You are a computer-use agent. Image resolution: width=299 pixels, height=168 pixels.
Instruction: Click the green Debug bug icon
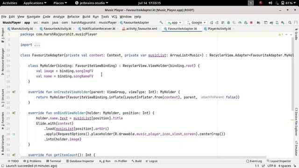pyautogui.click(x=228, y=23)
